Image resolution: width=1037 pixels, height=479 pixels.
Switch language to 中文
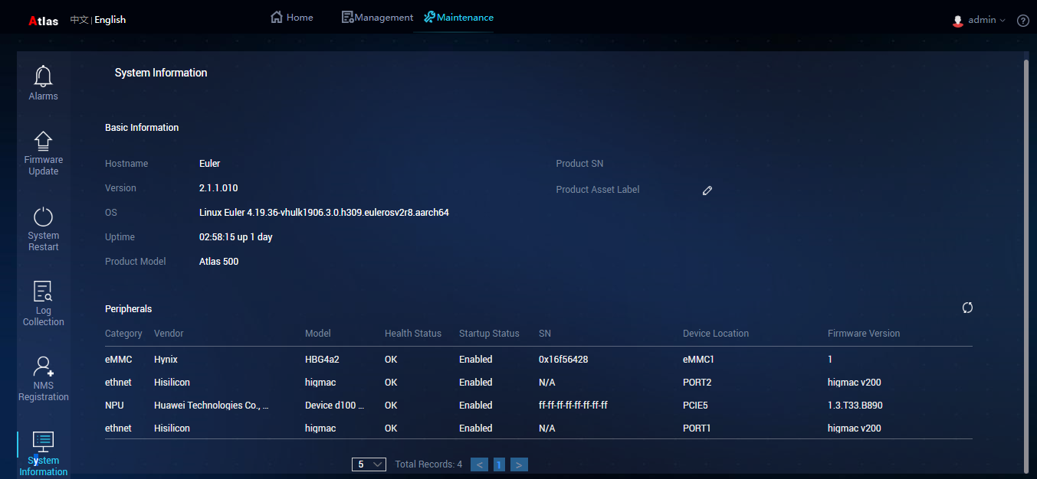point(79,20)
